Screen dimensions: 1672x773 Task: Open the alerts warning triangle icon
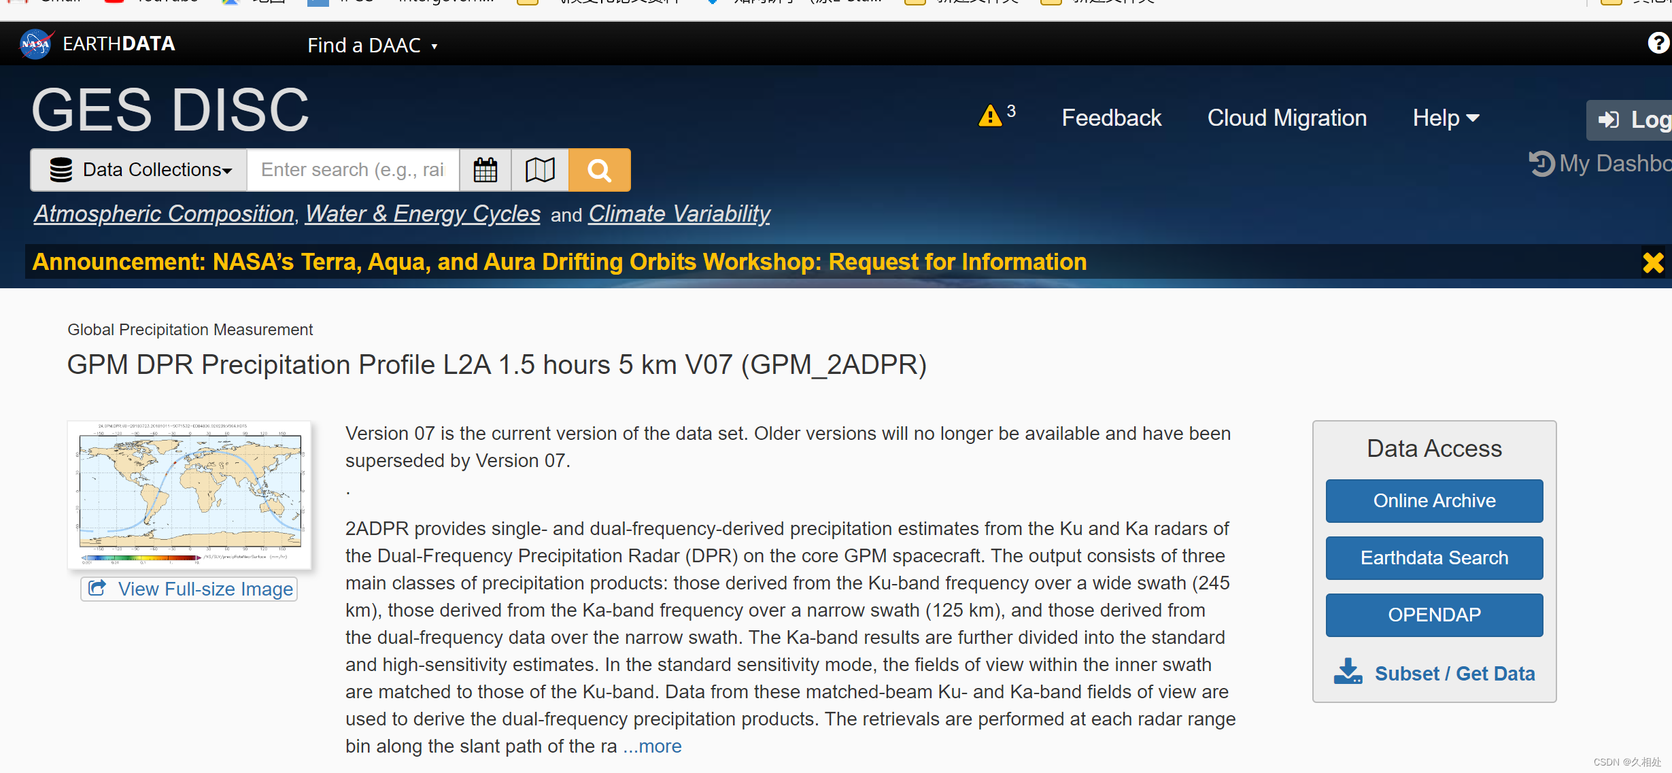(x=991, y=116)
